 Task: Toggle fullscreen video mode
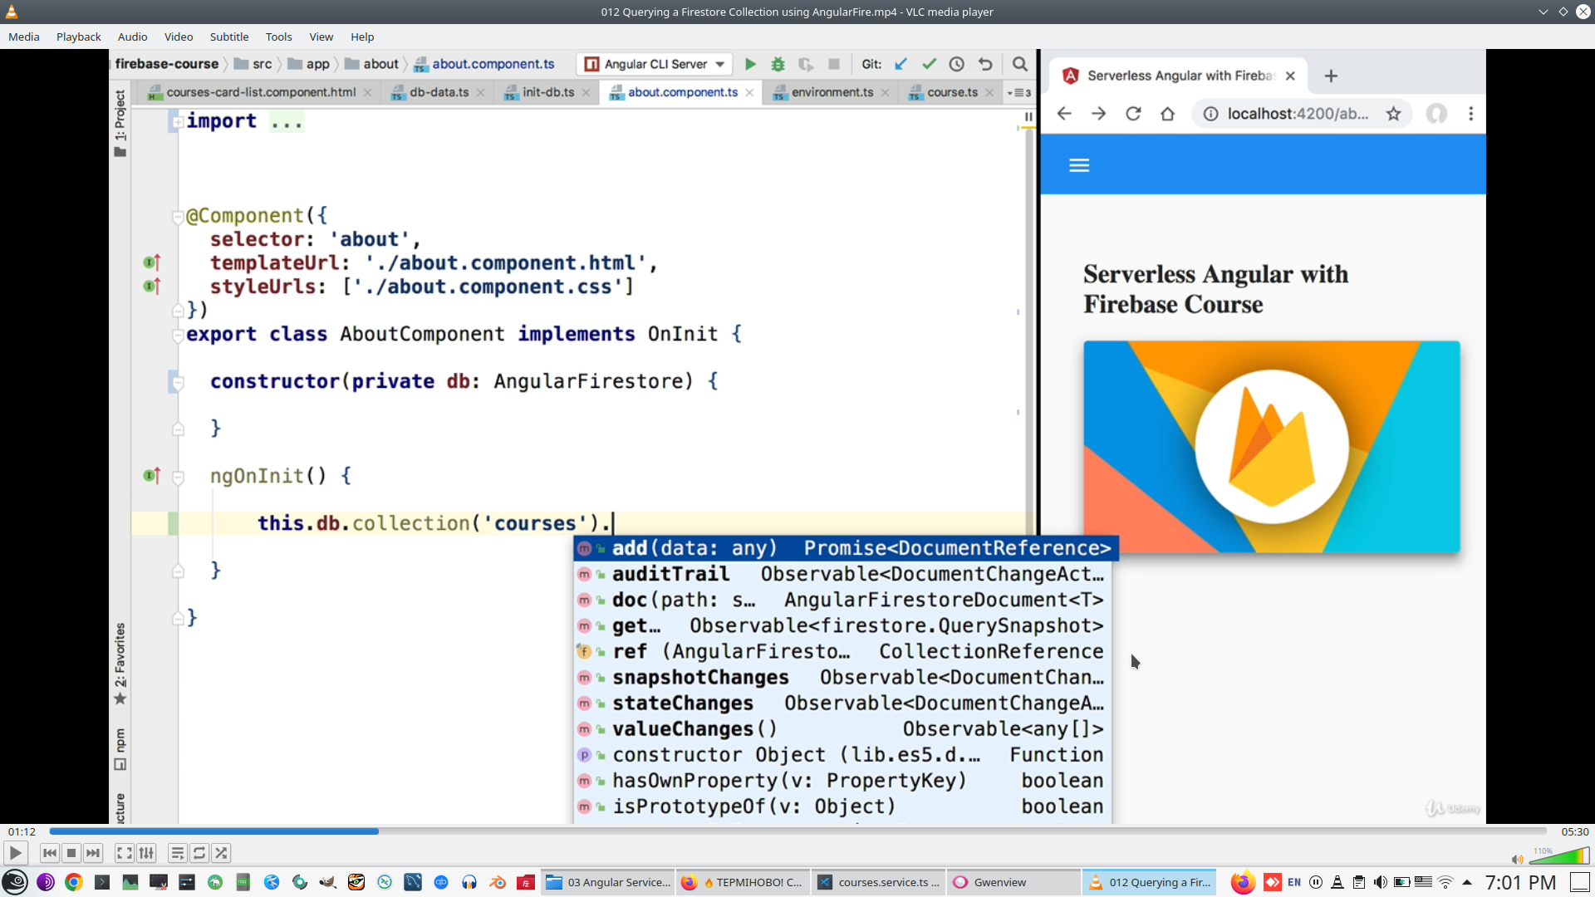pyautogui.click(x=124, y=853)
